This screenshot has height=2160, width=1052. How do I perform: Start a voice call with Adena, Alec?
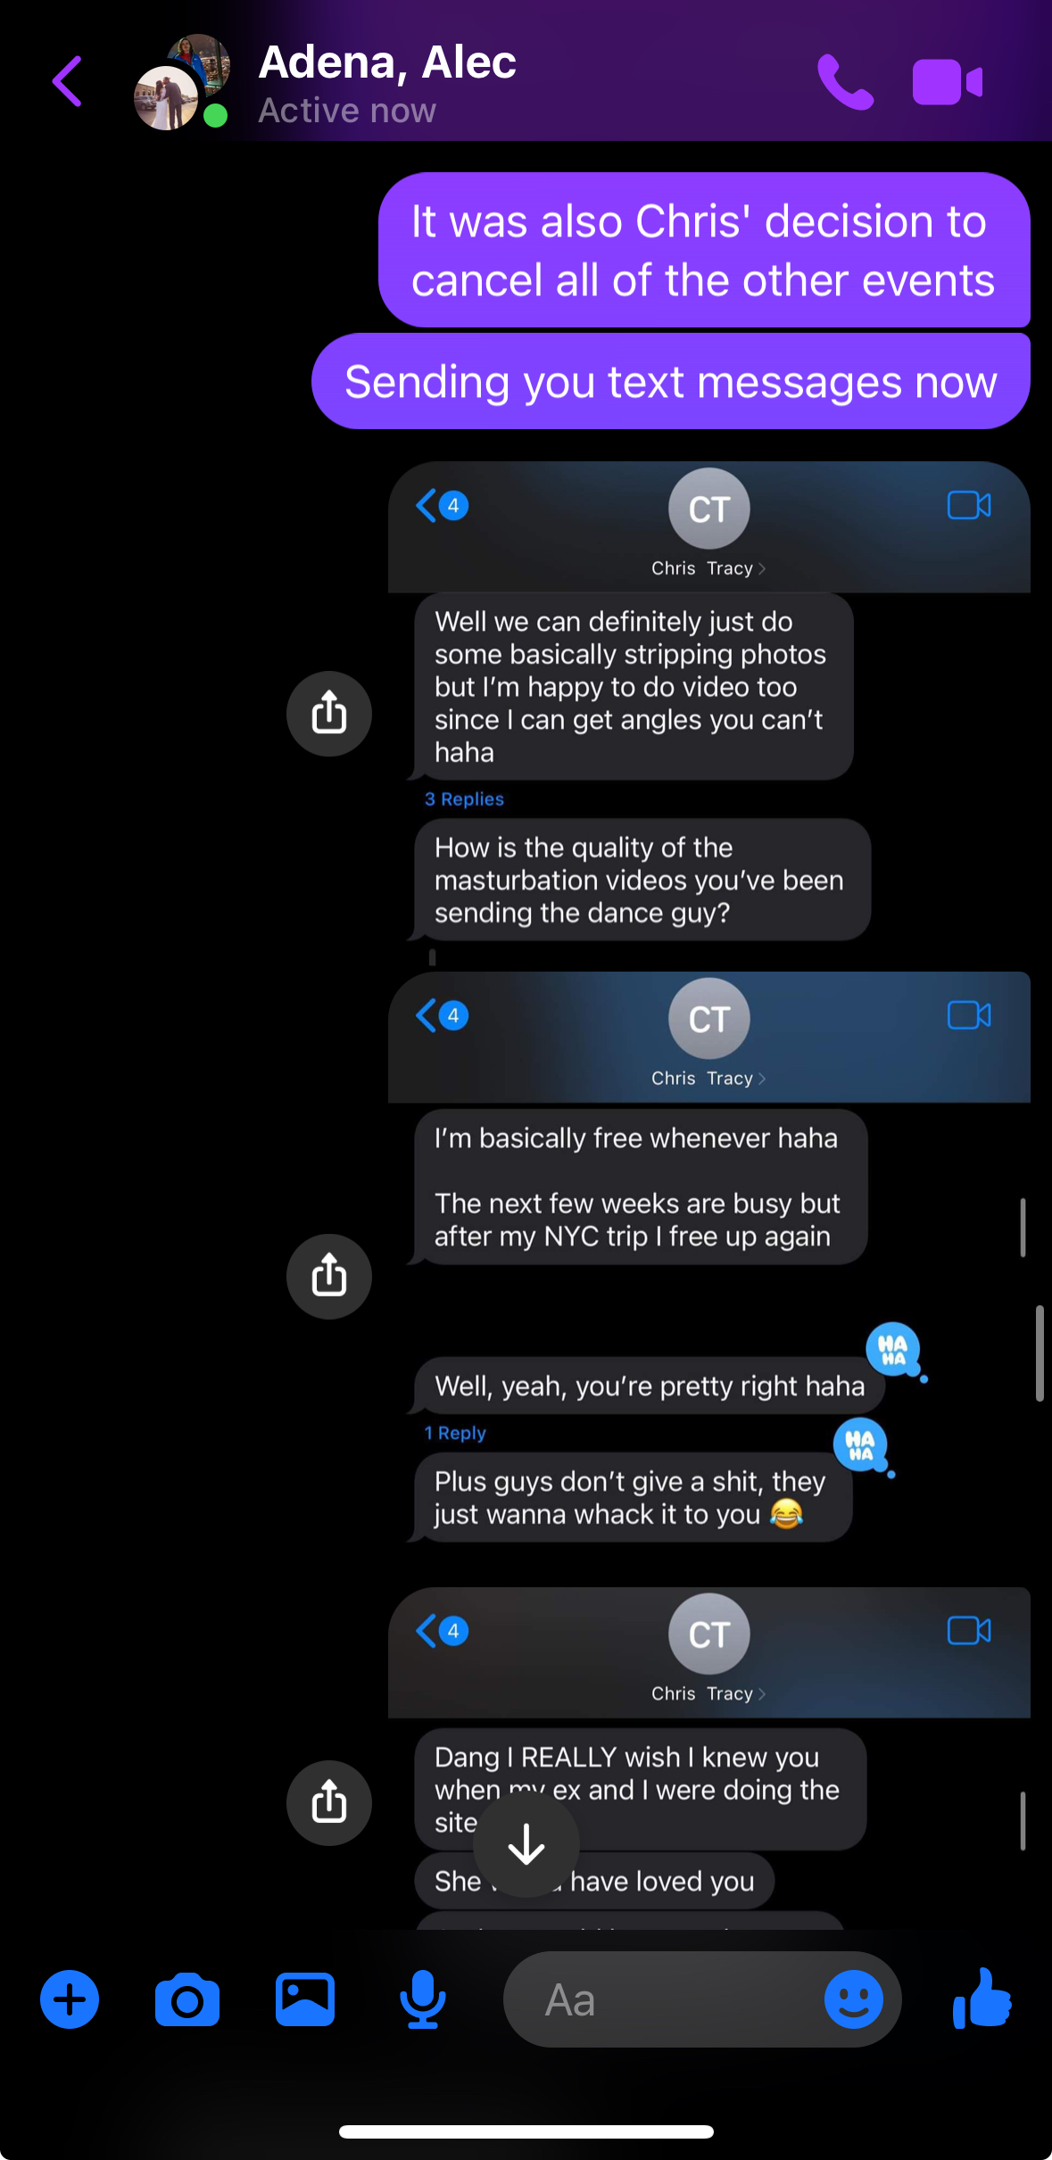click(845, 82)
